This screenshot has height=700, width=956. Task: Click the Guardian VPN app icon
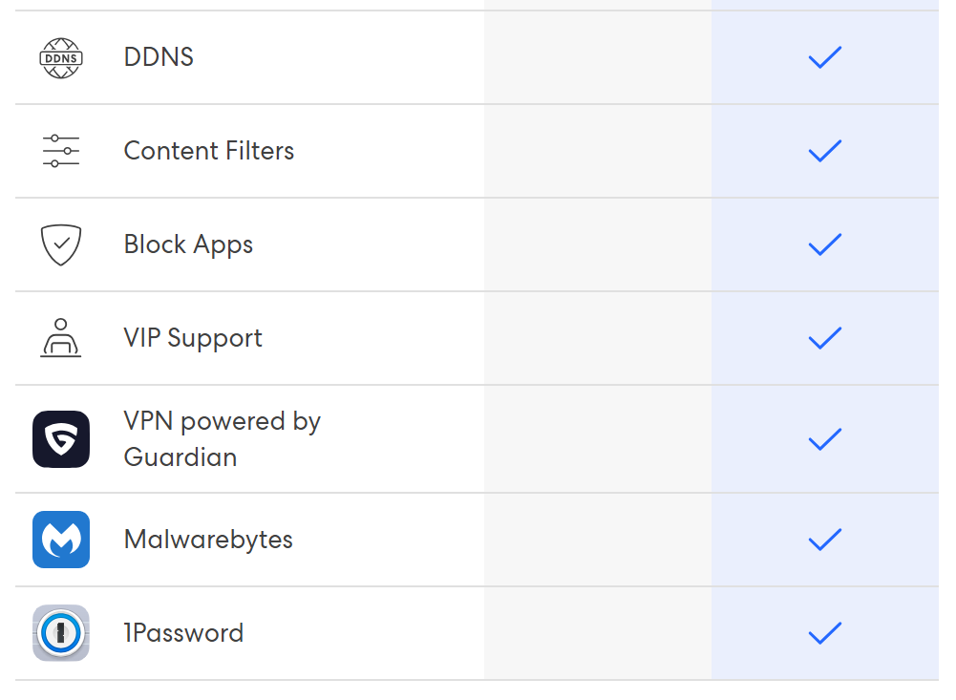(61, 439)
